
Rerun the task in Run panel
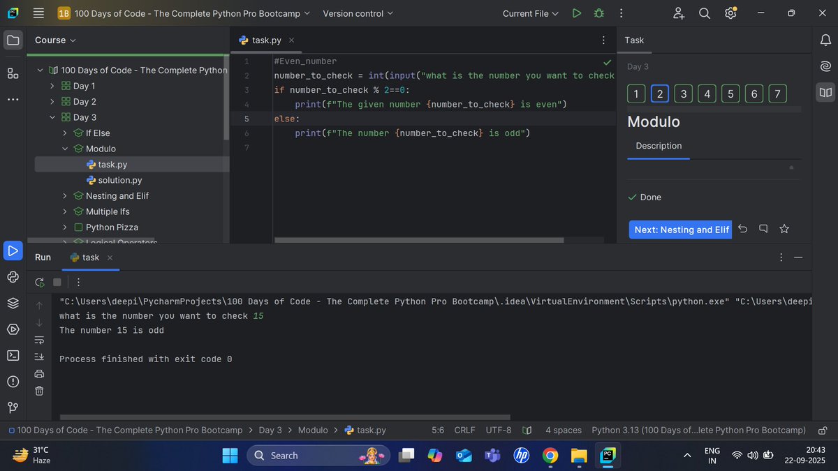(x=39, y=283)
